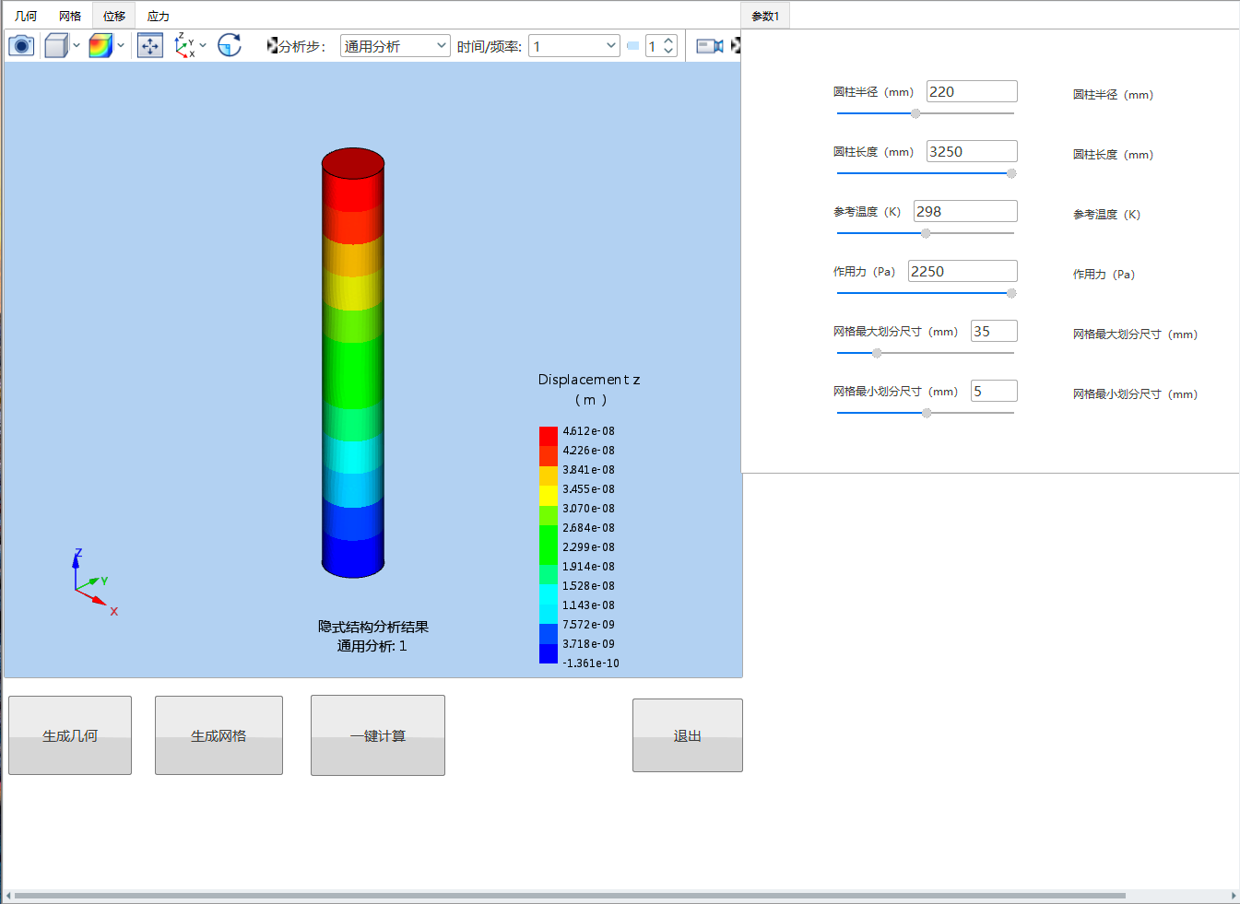The image size is (1240, 904).
Task: Select the 参数1 tab
Action: (765, 16)
